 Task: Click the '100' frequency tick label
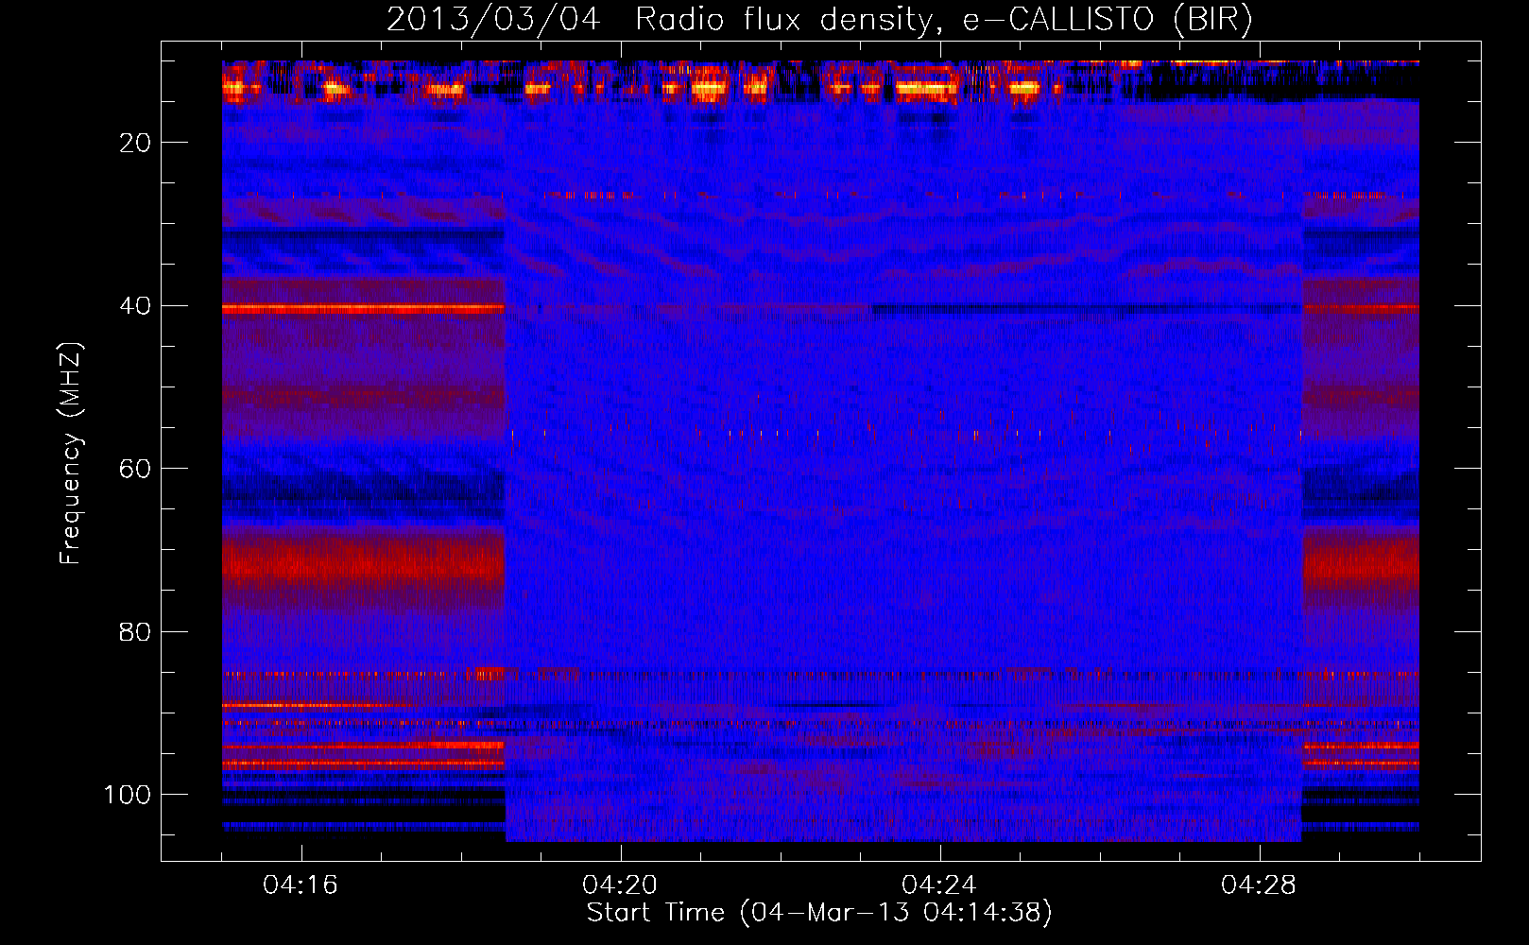[128, 795]
